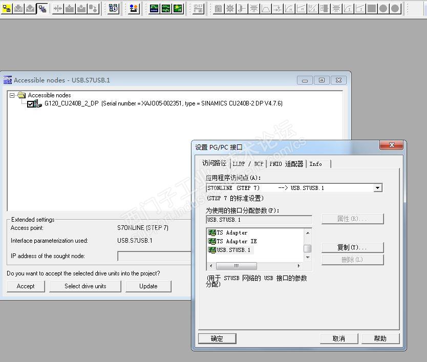The width and height of the screenshot is (427, 362).
Task: Click the Update button
Action: (x=148, y=286)
